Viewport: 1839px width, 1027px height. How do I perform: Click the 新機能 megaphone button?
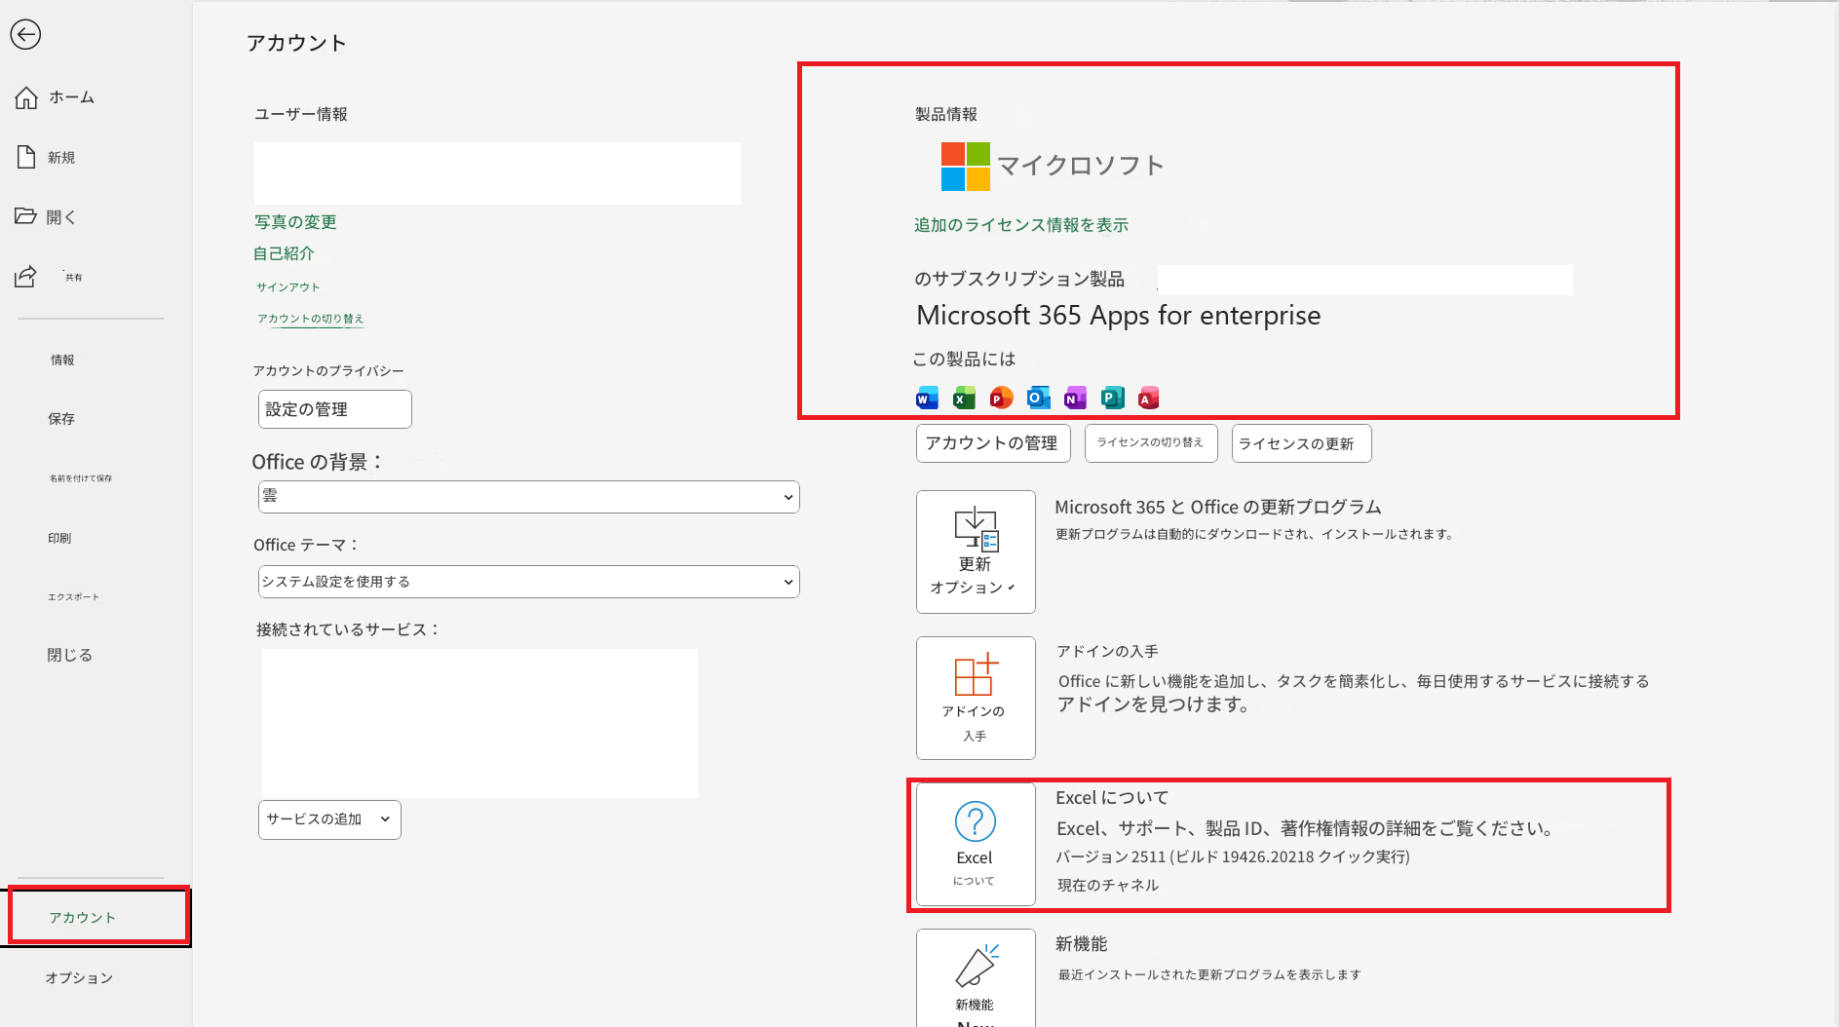[976, 977]
